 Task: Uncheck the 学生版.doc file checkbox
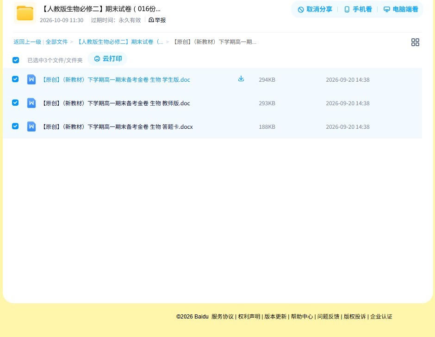coord(15,79)
